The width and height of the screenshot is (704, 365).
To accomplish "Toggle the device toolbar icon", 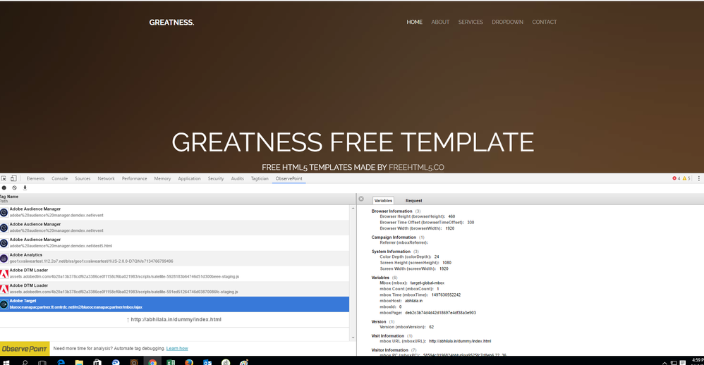I will point(14,179).
